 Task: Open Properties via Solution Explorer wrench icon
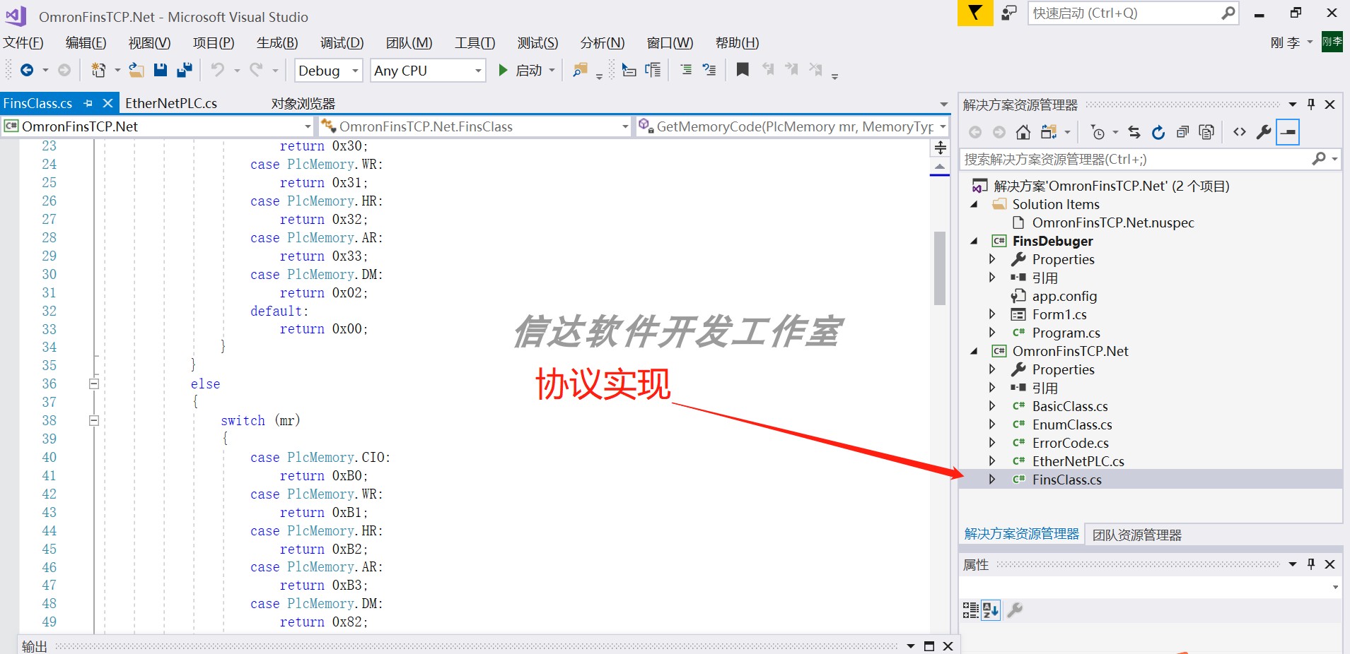1264,132
